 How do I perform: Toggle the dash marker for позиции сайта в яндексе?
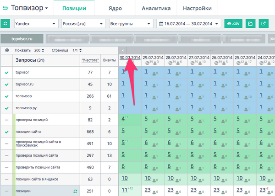pos(7,180)
